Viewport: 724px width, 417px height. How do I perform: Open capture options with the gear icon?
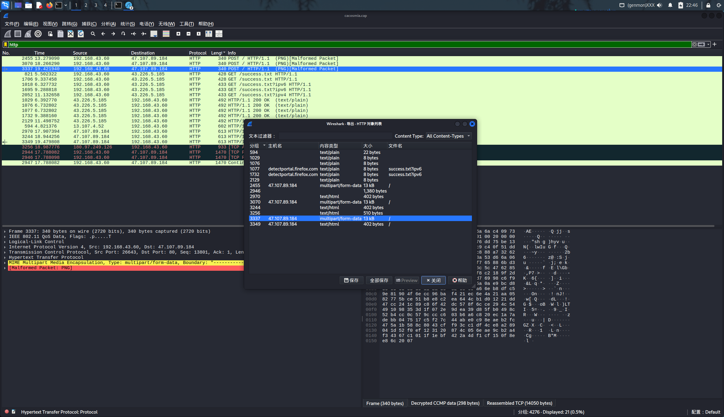[38, 34]
